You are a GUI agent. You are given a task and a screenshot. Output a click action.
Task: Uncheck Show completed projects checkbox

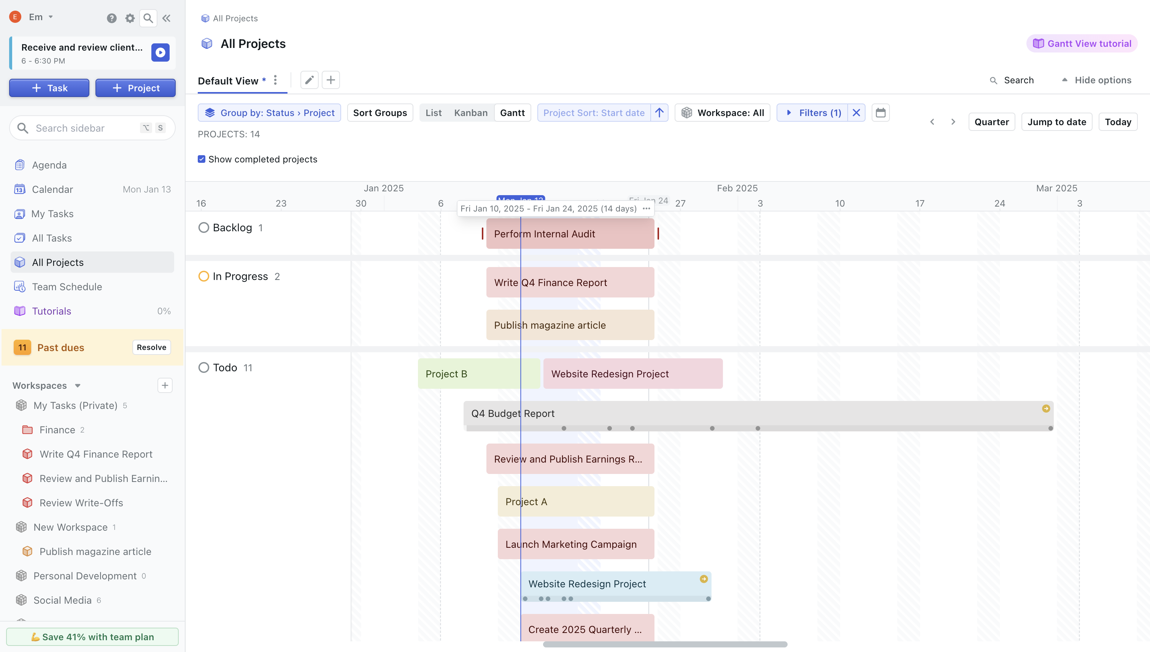click(202, 159)
